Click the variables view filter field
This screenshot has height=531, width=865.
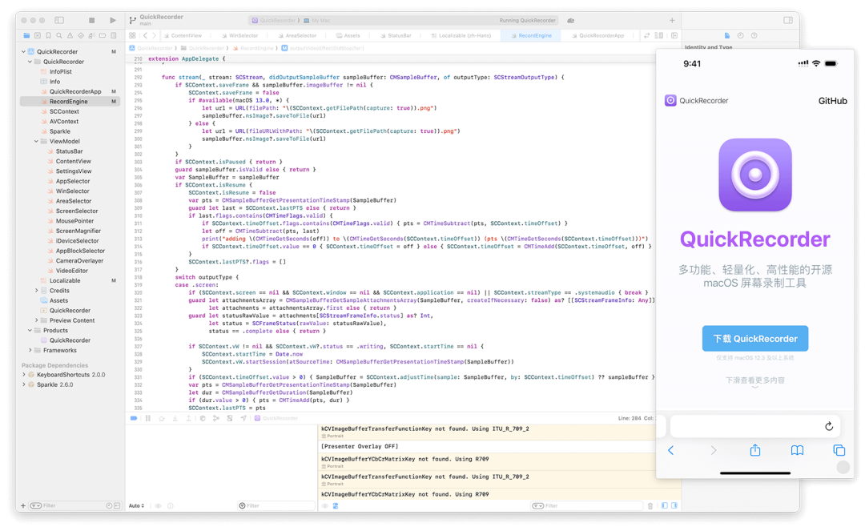[x=276, y=505]
